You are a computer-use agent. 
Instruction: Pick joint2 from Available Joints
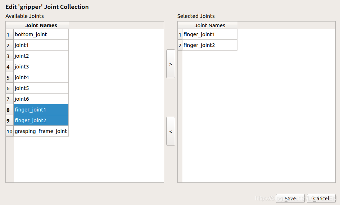(x=41, y=56)
